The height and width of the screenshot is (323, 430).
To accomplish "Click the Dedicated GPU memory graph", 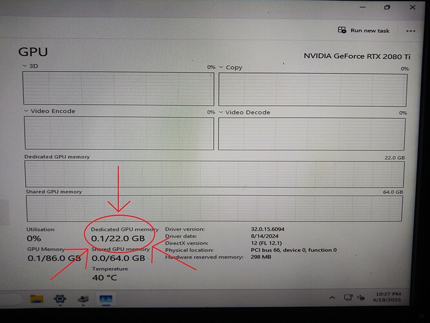I will point(214,174).
